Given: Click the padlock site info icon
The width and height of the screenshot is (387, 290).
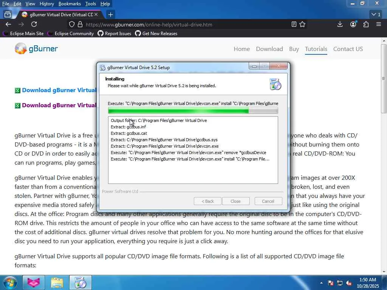Looking at the screenshot, I should (80, 25).
